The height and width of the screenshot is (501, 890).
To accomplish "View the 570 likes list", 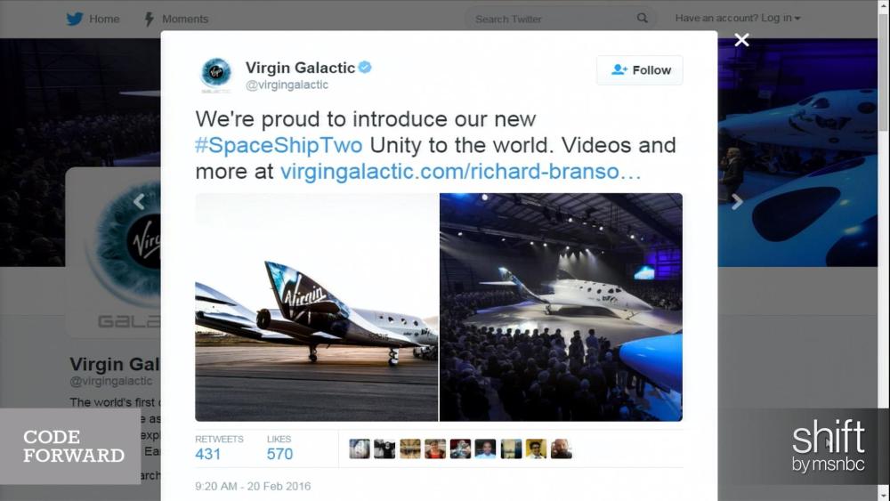I will 279,448.
